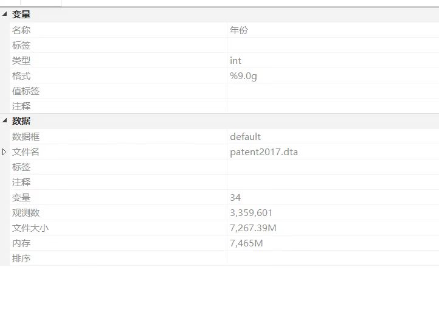This screenshot has width=439, height=317.
Task: Click the empty variable 注释 value field
Action: 332,106
